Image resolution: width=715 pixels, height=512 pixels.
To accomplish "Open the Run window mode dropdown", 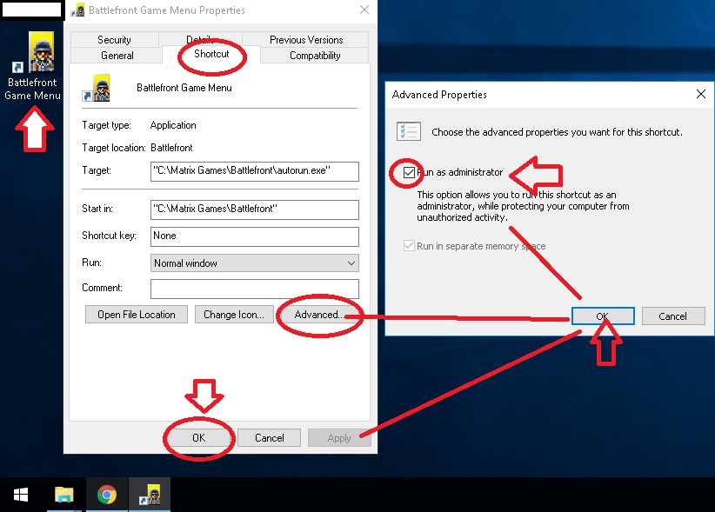I will (255, 263).
